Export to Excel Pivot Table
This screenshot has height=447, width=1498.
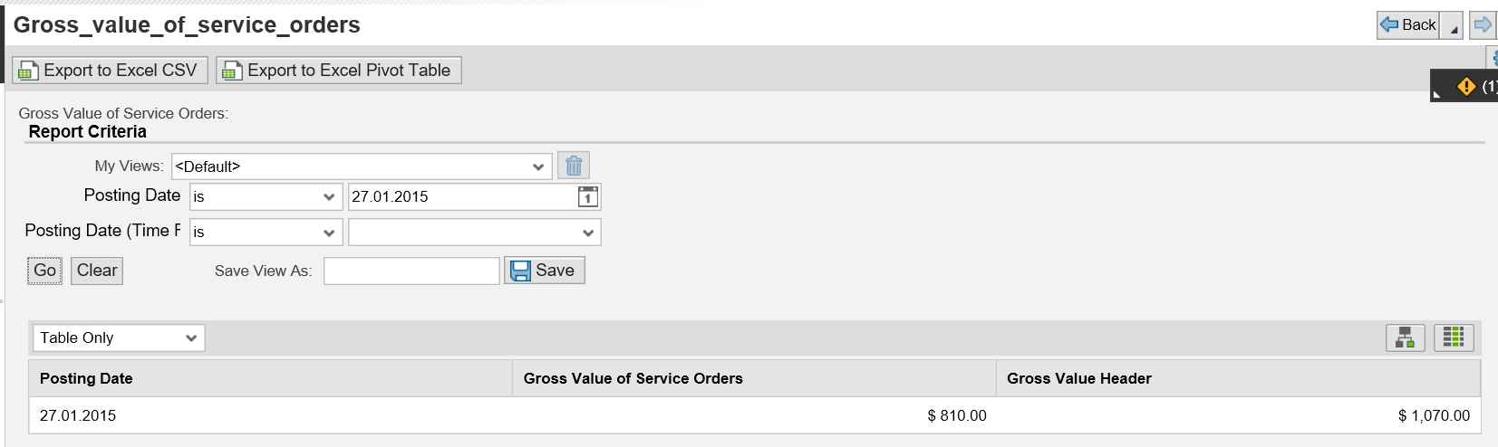[x=339, y=71]
